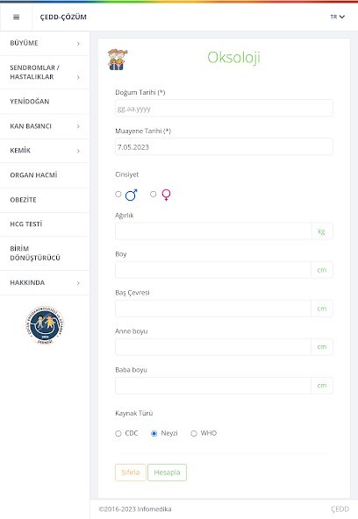The height and width of the screenshot is (519, 358).
Task: Click the kg unit label beside Ağırlık
Action: pyautogui.click(x=321, y=231)
